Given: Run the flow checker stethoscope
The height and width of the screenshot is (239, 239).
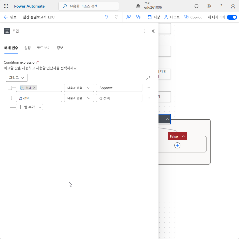Looking at the screenshot, I should [138, 17].
